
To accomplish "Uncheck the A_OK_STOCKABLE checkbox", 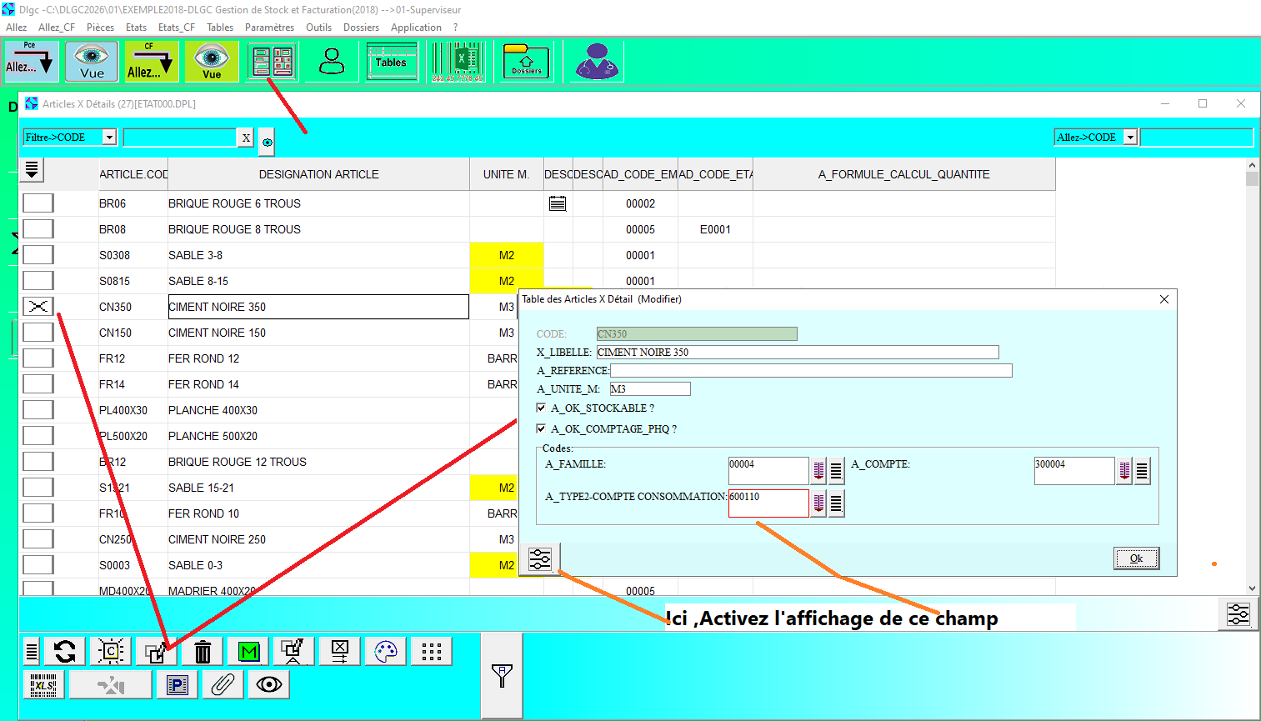I will (542, 408).
